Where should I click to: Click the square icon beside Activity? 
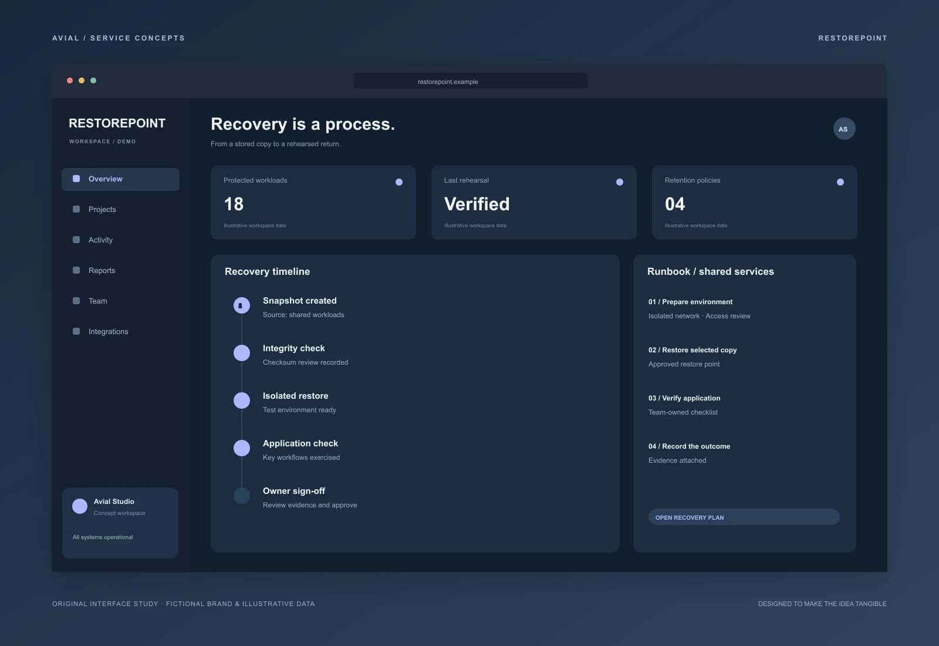click(76, 240)
